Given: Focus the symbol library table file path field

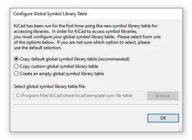Looking at the screenshot, I should (79, 96).
